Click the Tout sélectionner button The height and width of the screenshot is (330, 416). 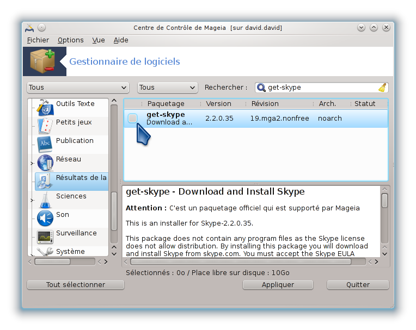[x=76, y=285]
